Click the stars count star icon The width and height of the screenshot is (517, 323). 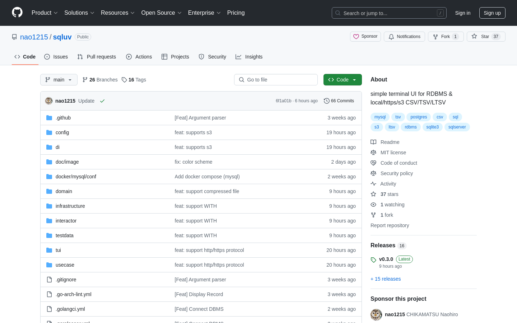point(373,194)
